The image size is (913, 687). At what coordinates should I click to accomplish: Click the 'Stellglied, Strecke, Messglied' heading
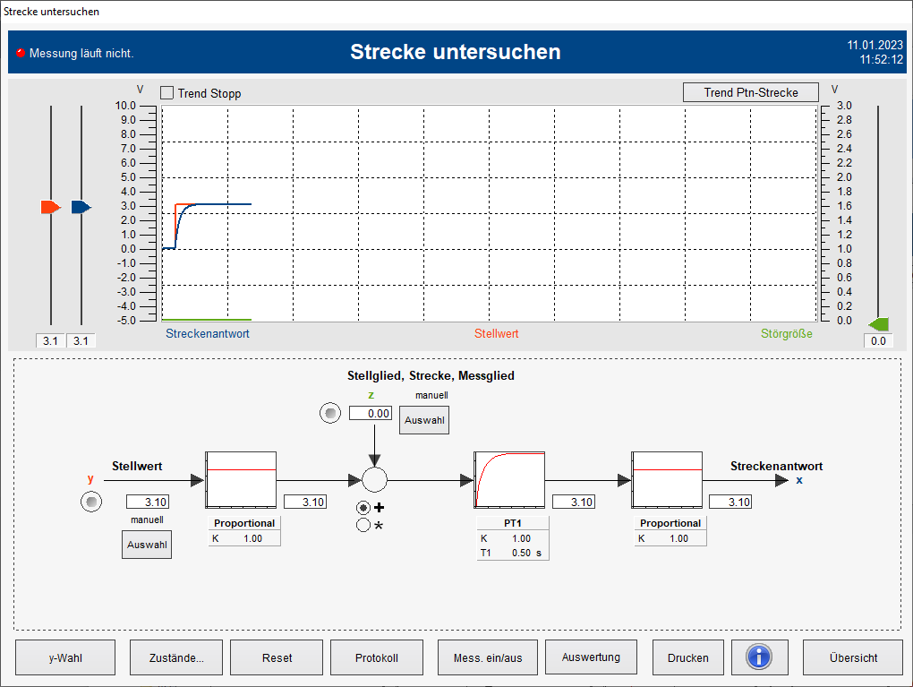431,375
